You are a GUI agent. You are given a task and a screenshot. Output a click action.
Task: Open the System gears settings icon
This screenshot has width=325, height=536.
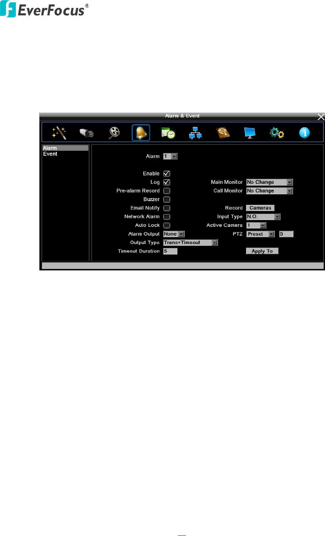277,133
